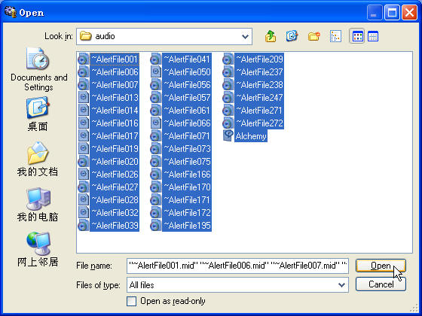The width and height of the screenshot is (422, 316).
Task: Enable Open as read-only checkbox
Action: coord(131,301)
